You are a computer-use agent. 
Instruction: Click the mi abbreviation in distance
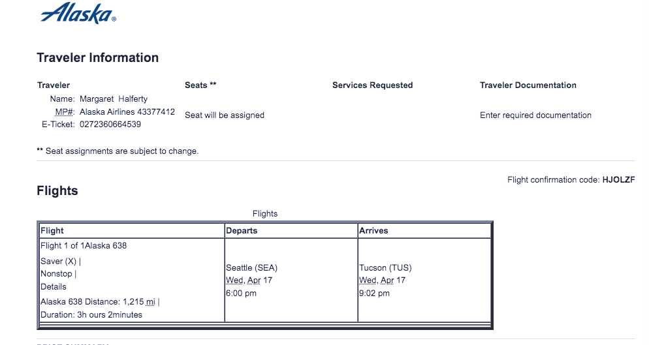pyautogui.click(x=150, y=302)
